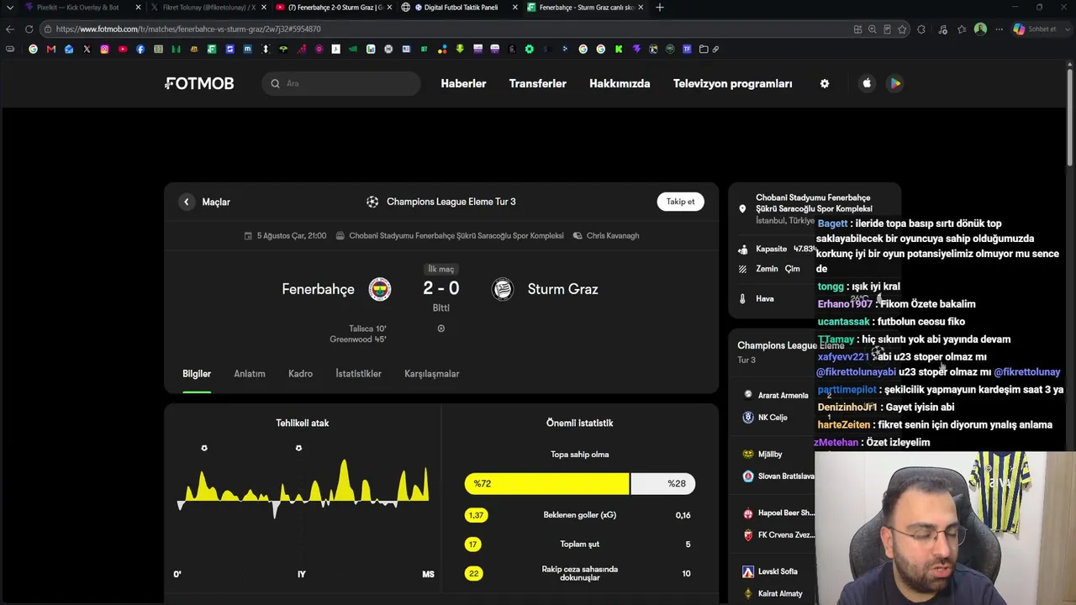1076x605 pixels.
Task: Open the Haberler menu item
Action: click(463, 83)
